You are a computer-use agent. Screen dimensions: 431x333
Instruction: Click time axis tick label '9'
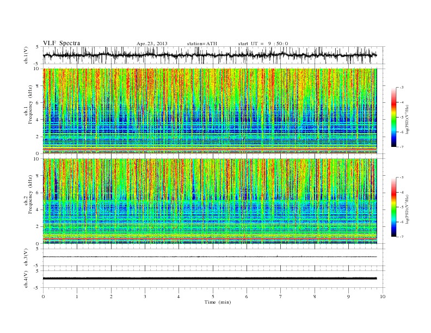(348, 297)
